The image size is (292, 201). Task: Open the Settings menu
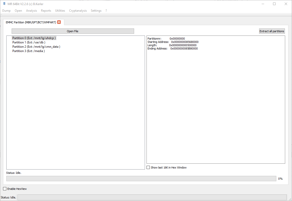96,11
